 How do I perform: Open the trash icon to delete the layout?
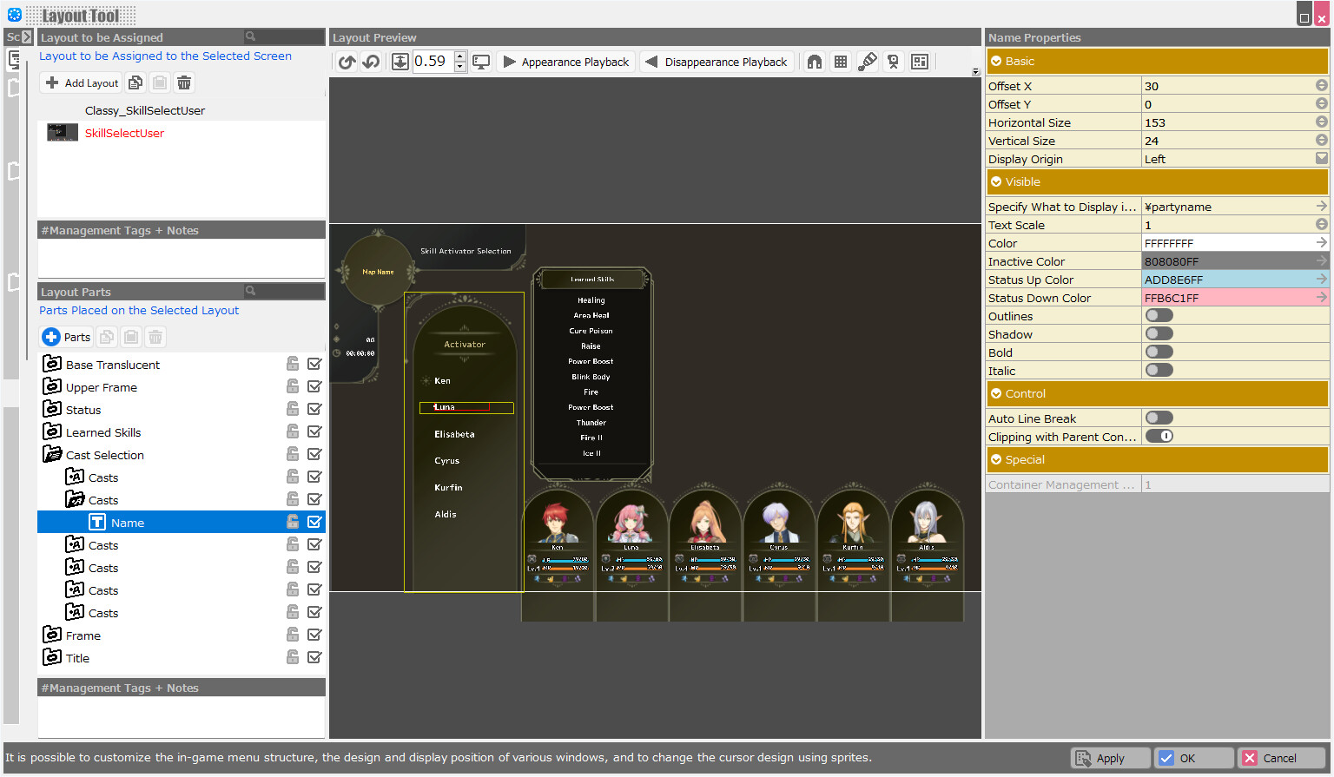coord(184,82)
